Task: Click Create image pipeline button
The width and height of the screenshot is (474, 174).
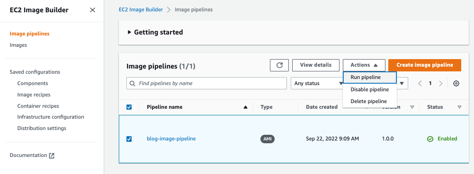Action: (x=425, y=65)
